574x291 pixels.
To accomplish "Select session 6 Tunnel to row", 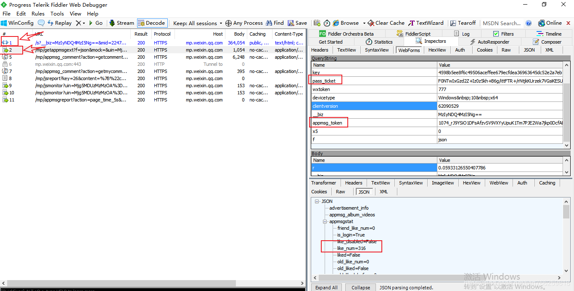I will coord(153,64).
